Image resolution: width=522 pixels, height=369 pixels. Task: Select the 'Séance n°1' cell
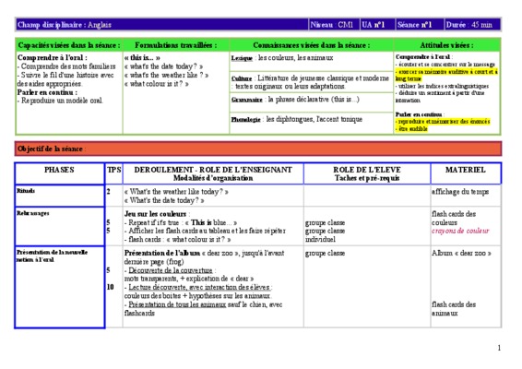point(420,25)
